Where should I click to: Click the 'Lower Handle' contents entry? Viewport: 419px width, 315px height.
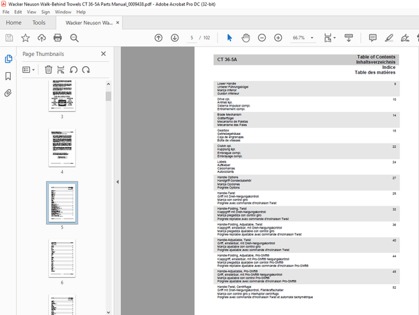[307, 88]
